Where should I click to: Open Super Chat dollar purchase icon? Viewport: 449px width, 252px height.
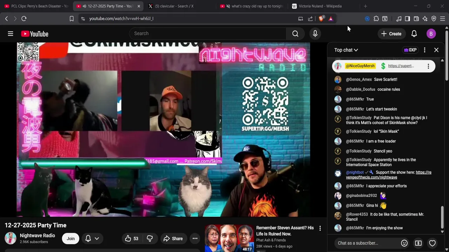pos(418,243)
